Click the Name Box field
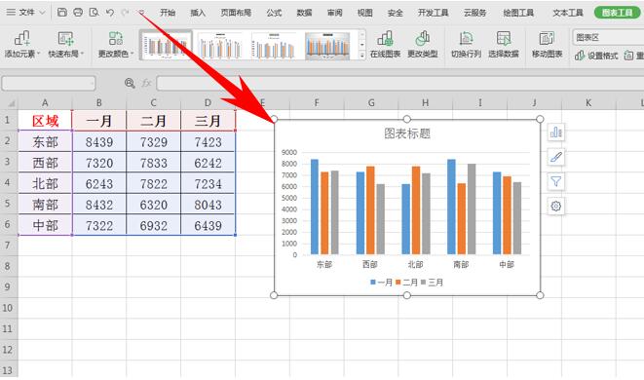This screenshot has height=380, width=644. (x=49, y=84)
